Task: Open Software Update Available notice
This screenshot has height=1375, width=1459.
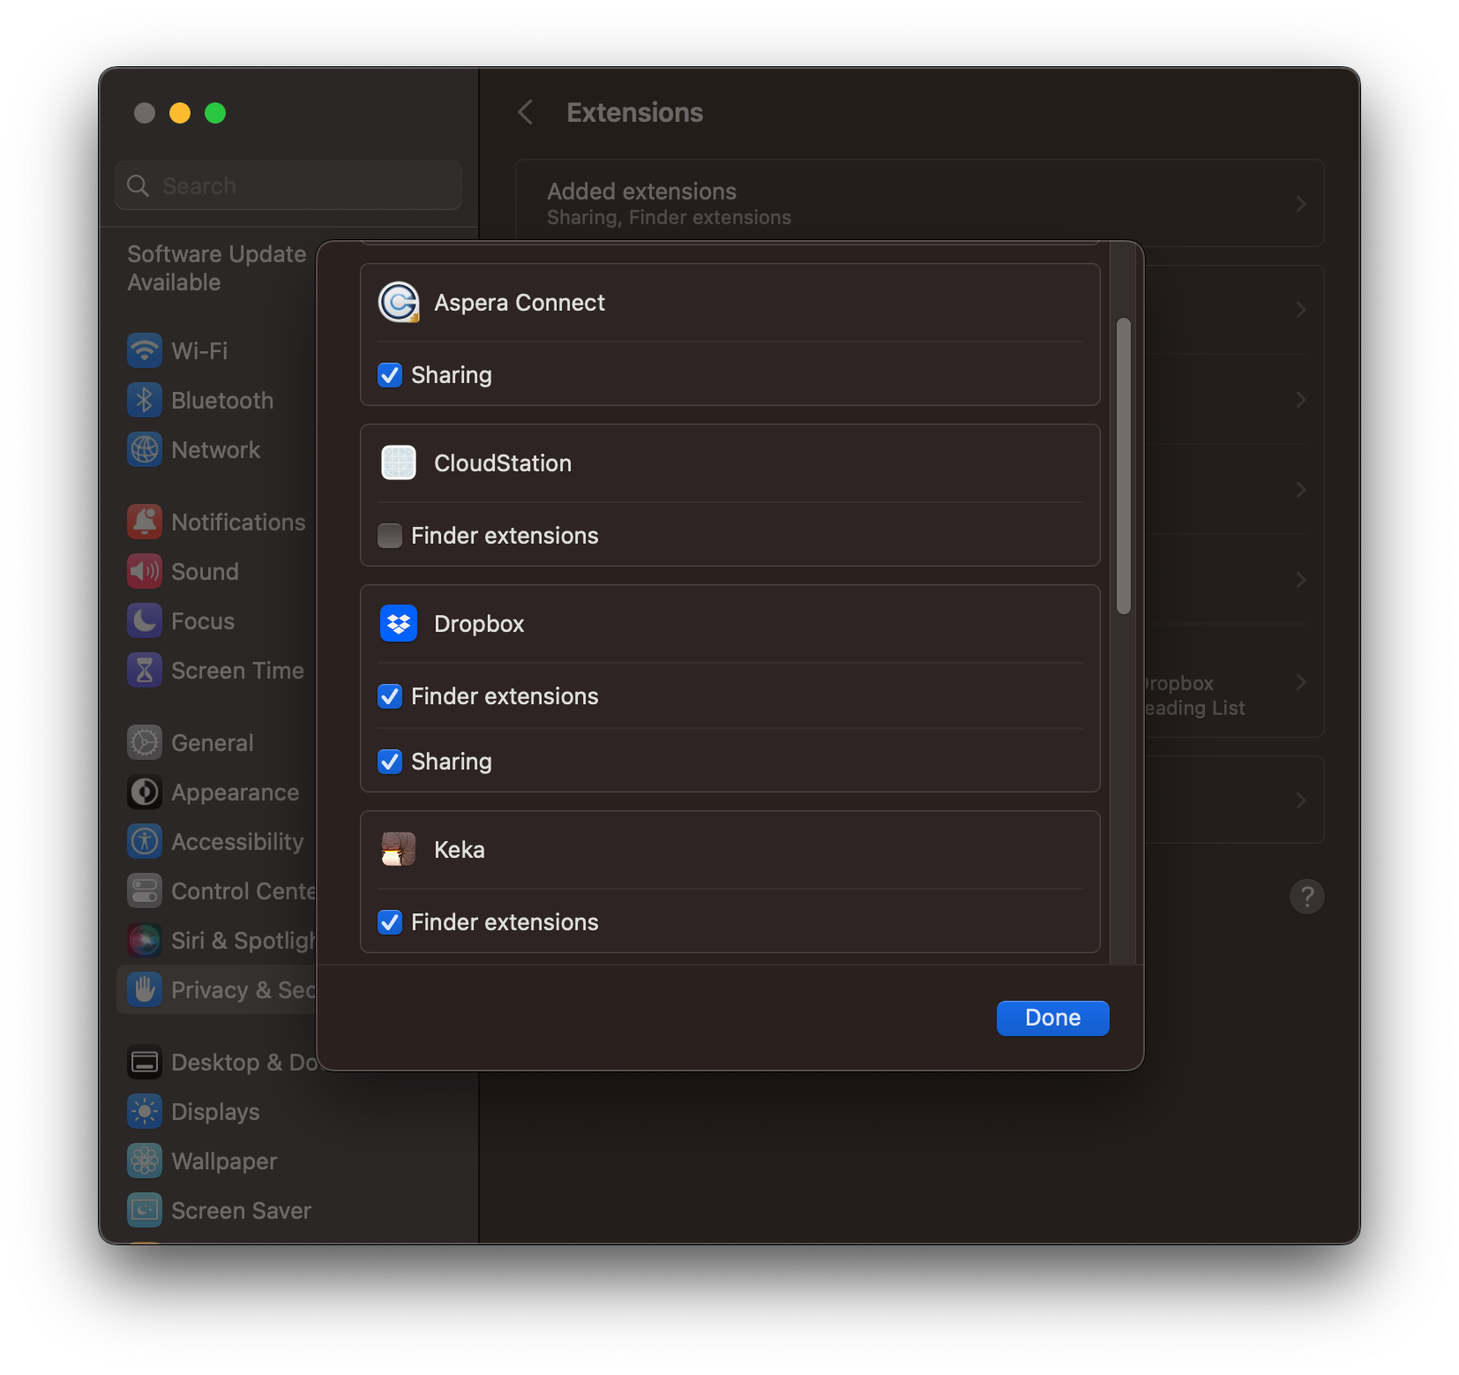Action: tap(217, 268)
